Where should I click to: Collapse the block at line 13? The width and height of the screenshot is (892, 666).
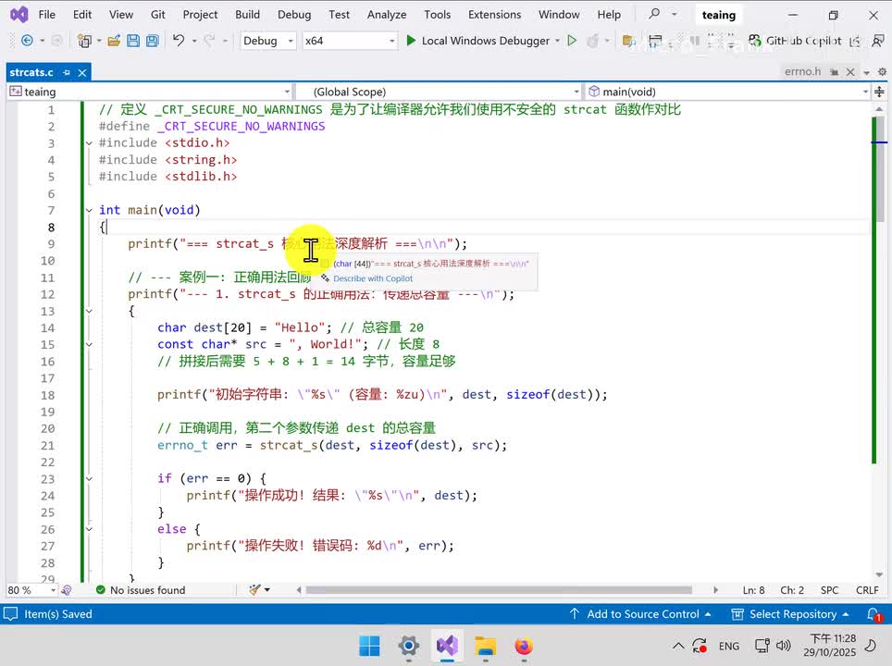[x=89, y=311]
